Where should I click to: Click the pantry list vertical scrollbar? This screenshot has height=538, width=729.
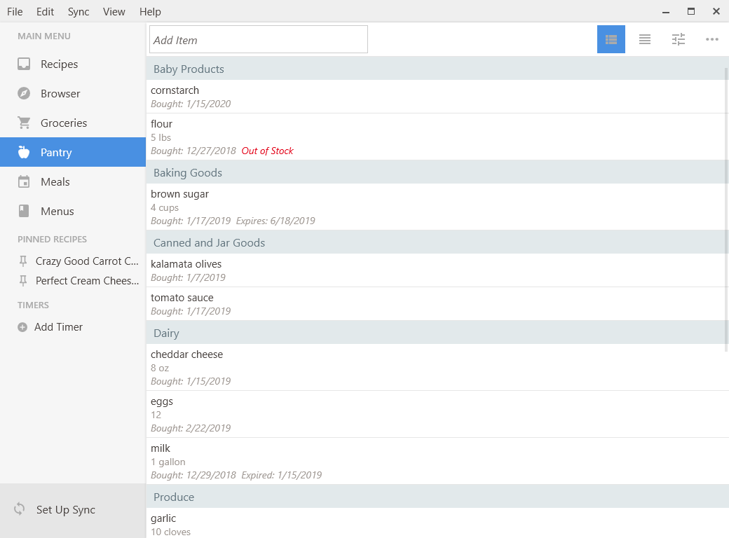(x=726, y=209)
